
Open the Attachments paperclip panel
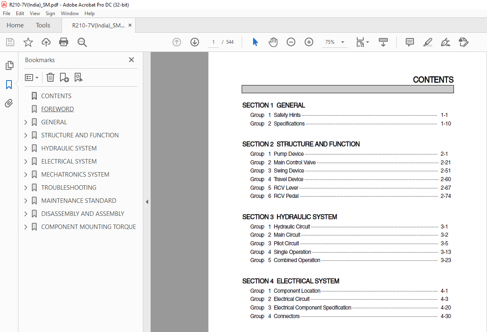pyautogui.click(x=9, y=103)
